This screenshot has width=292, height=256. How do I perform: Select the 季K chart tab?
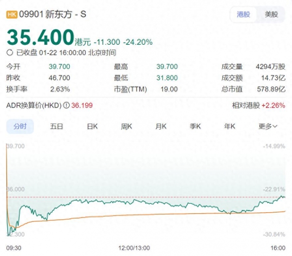click(195, 127)
